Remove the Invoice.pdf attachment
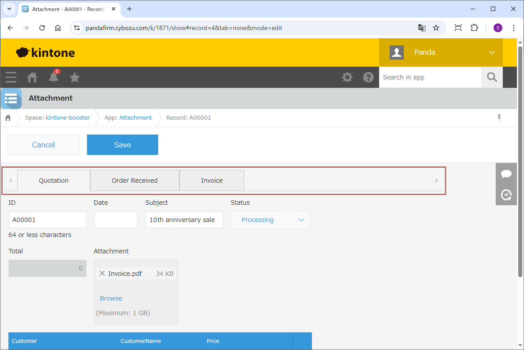The image size is (524, 350). (x=102, y=274)
